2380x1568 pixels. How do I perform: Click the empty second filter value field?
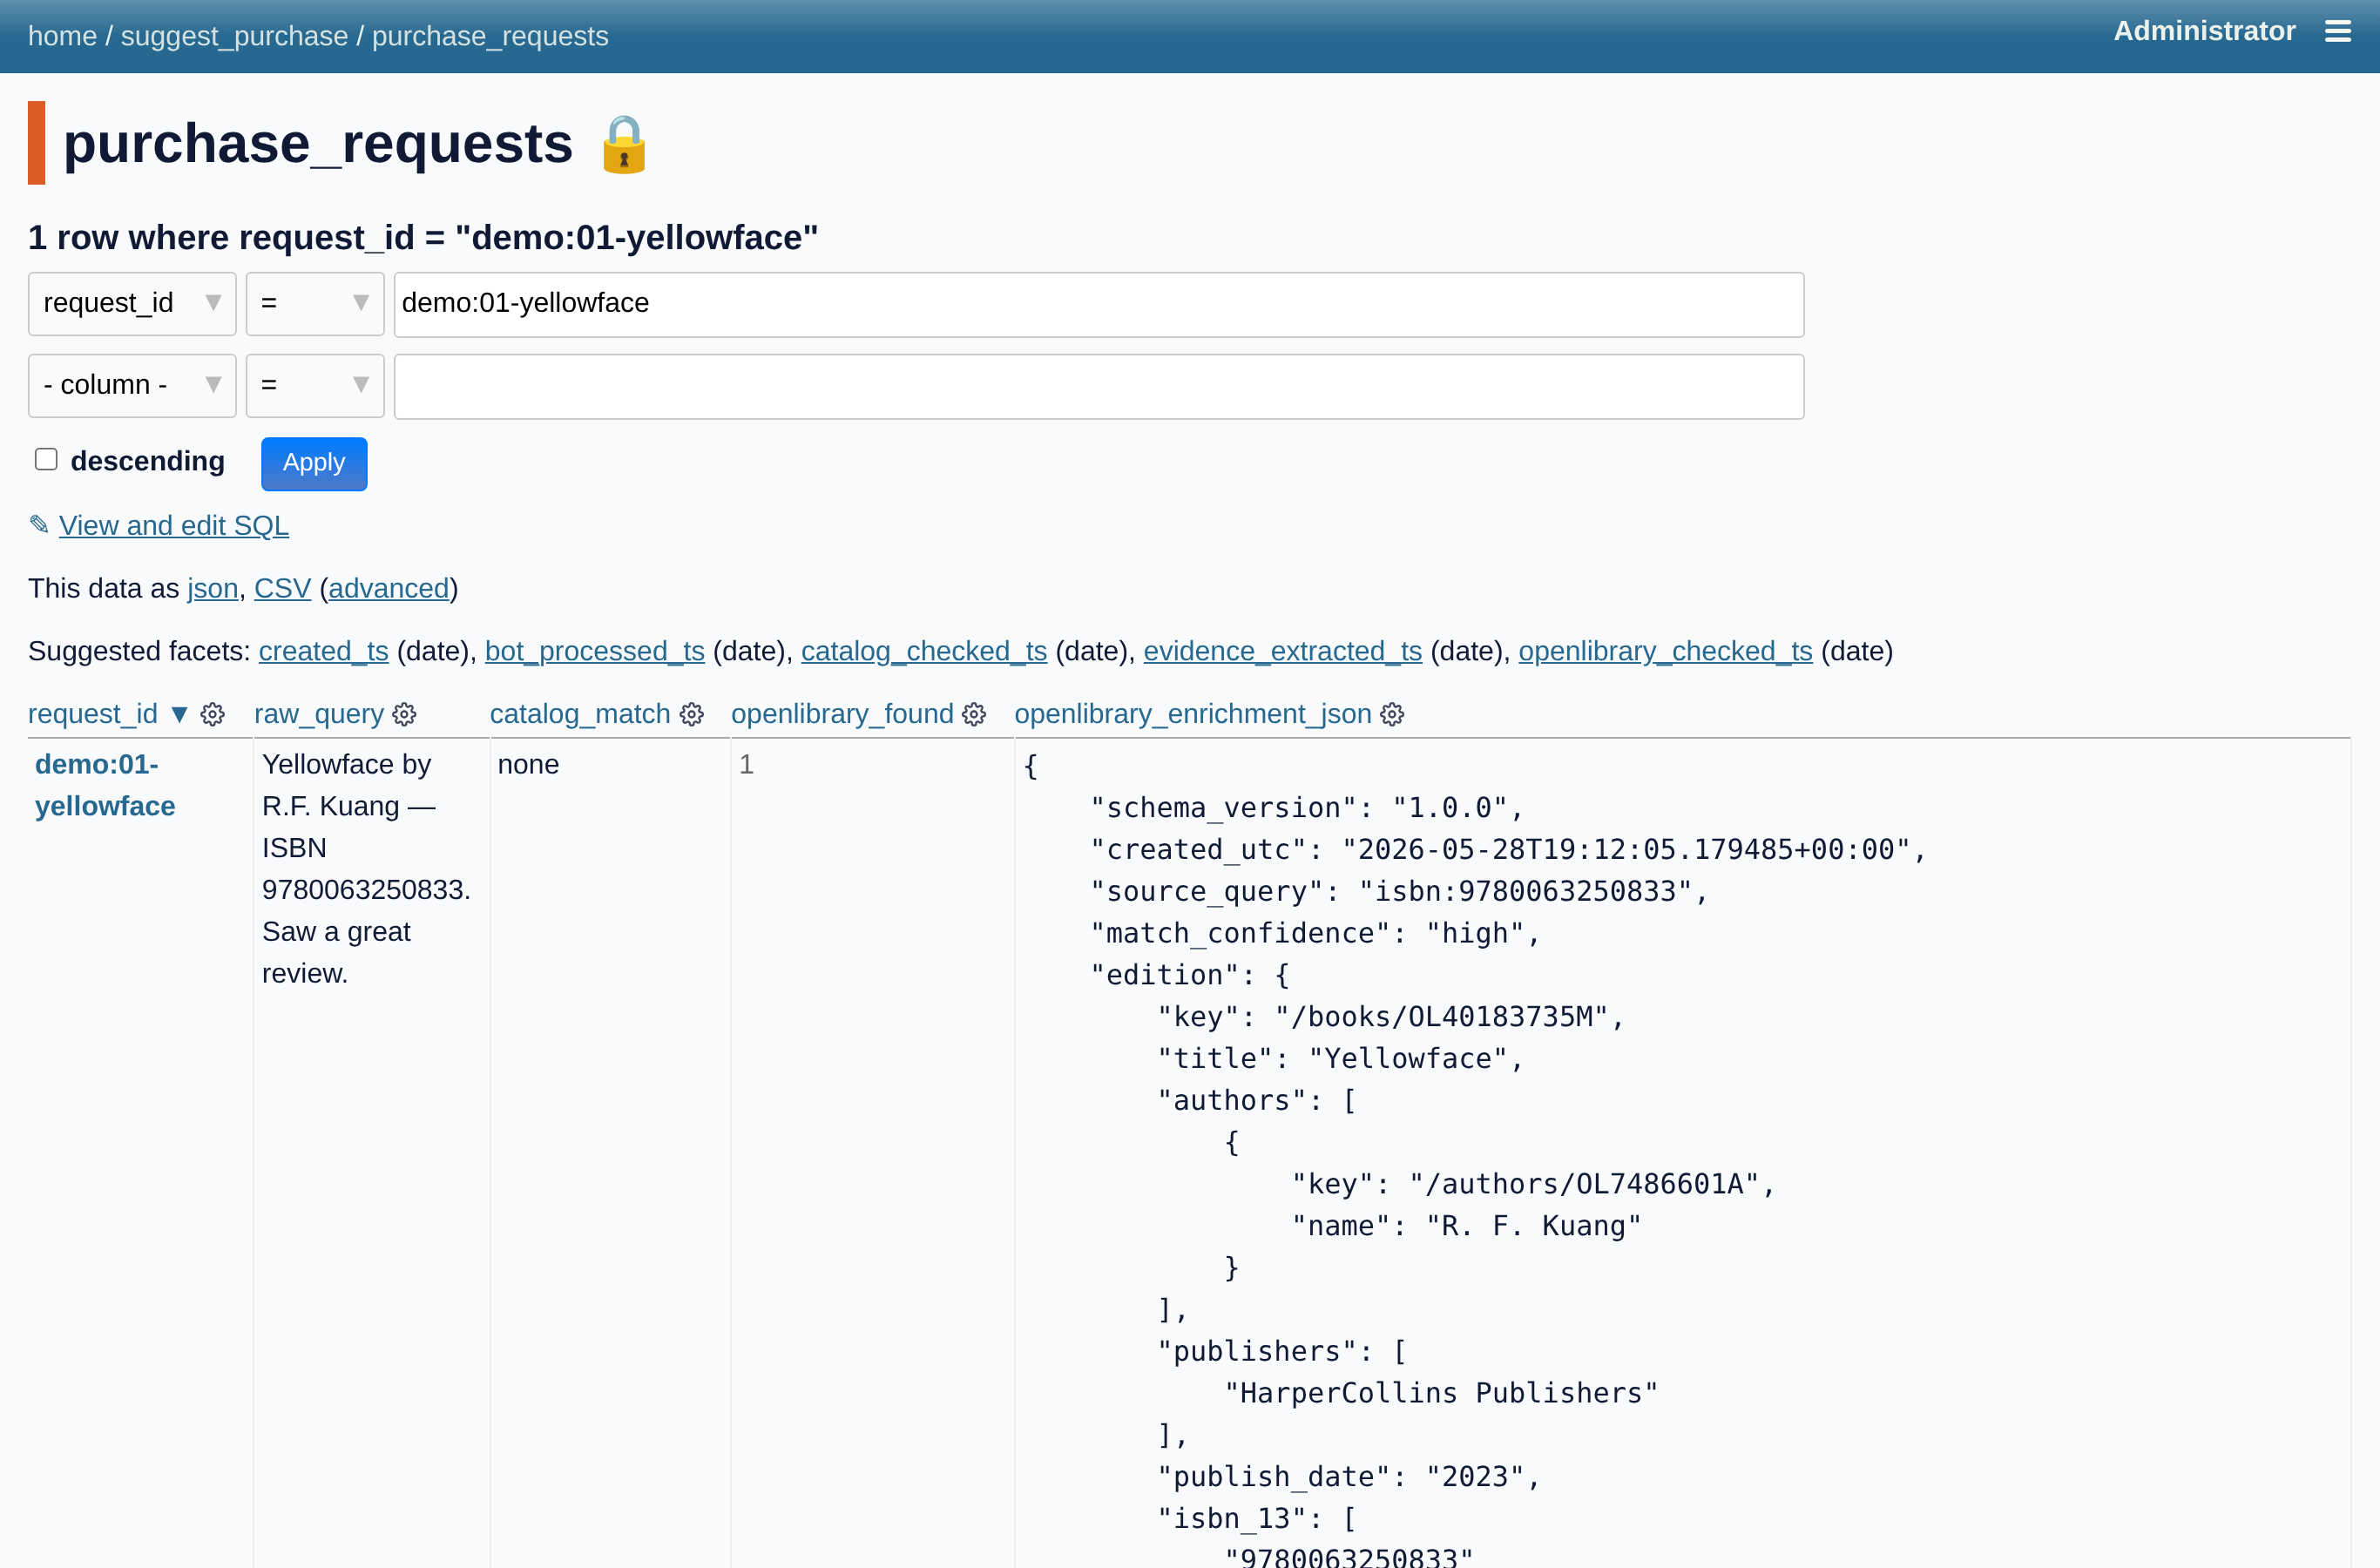(x=1099, y=386)
